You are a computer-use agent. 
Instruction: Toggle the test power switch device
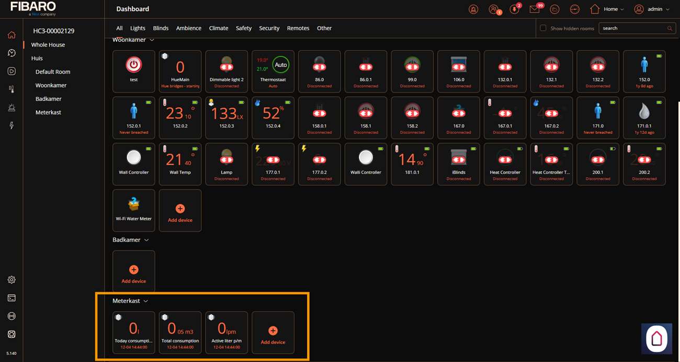[134, 65]
